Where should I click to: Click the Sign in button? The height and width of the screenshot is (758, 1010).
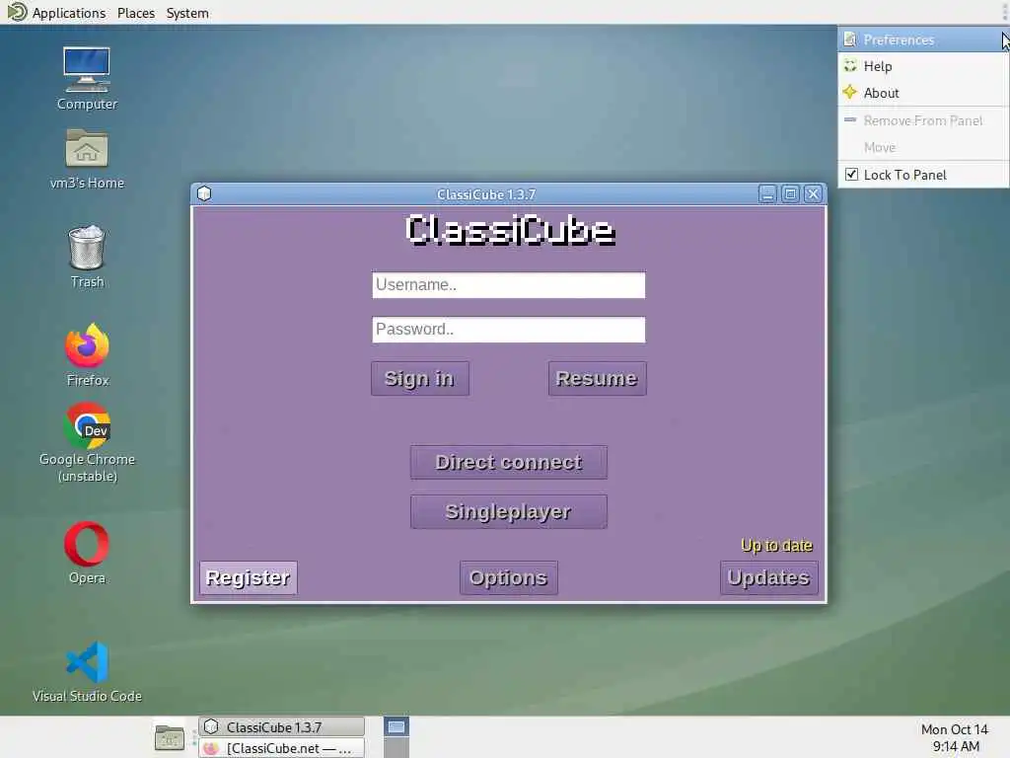pyautogui.click(x=420, y=378)
